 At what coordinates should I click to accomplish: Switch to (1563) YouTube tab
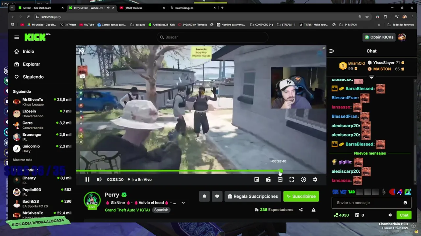click(141, 8)
